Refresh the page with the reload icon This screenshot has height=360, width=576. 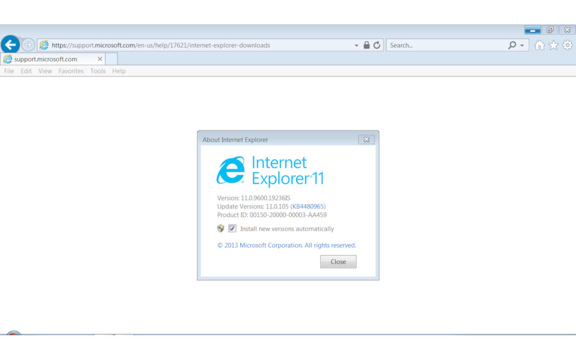tap(377, 45)
